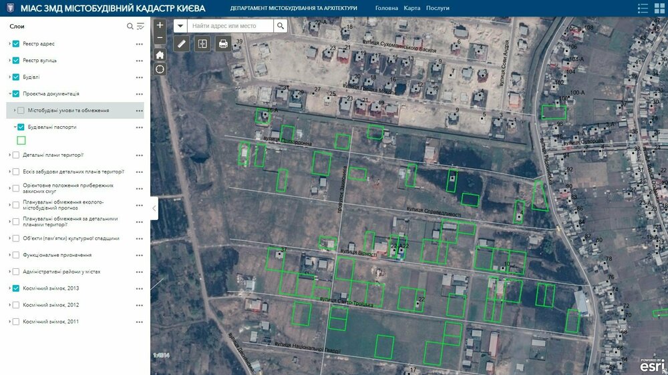Image resolution: width=668 pixels, height=375 pixels.
Task: Click the address search magnifier button
Action: click(281, 26)
